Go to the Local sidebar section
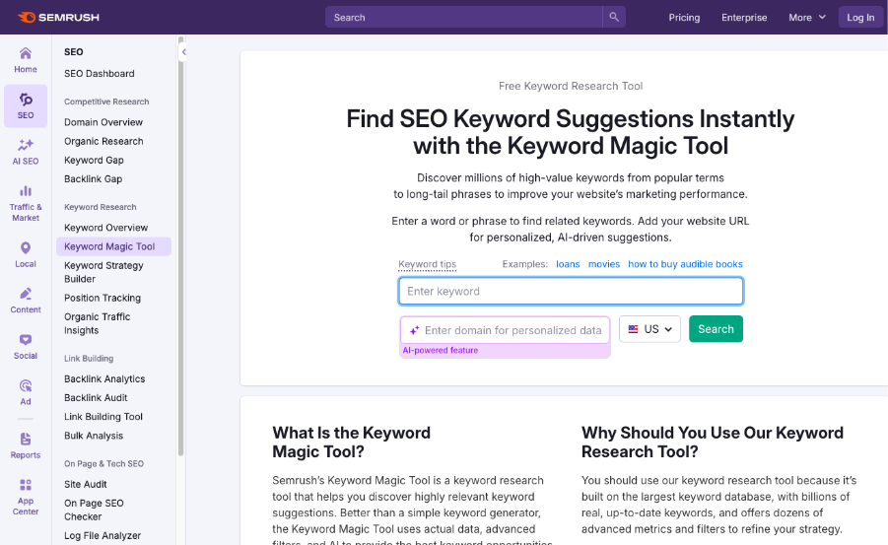The width and height of the screenshot is (888, 545). [x=26, y=254]
